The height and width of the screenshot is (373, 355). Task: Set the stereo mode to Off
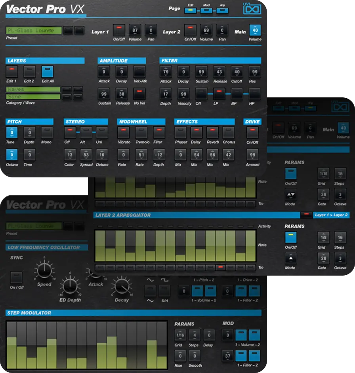70,133
